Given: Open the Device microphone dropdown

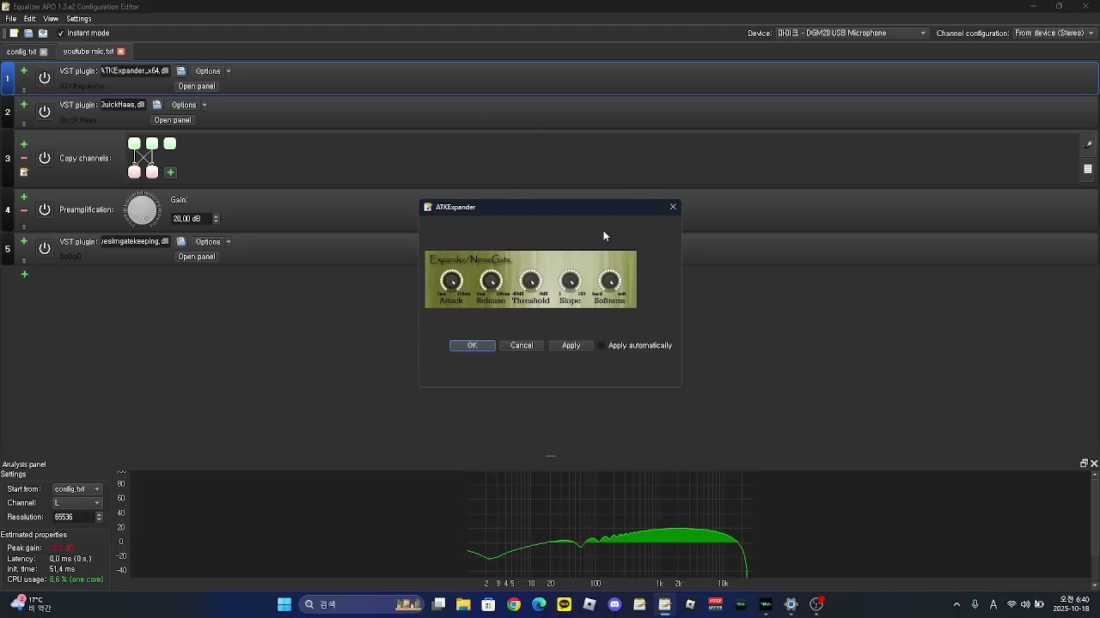Looking at the screenshot, I should pos(852,33).
